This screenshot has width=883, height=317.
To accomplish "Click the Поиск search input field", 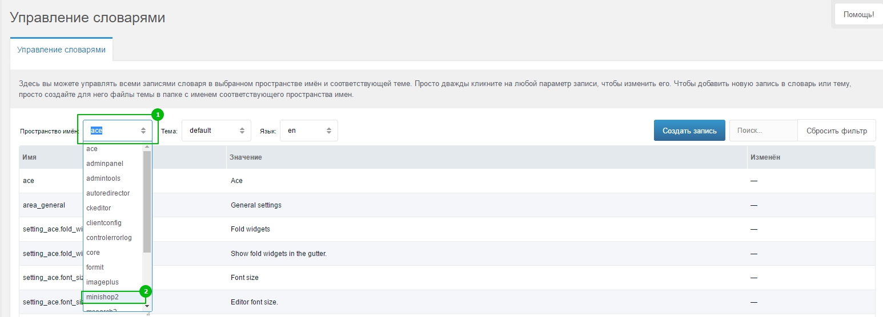I will (762, 131).
